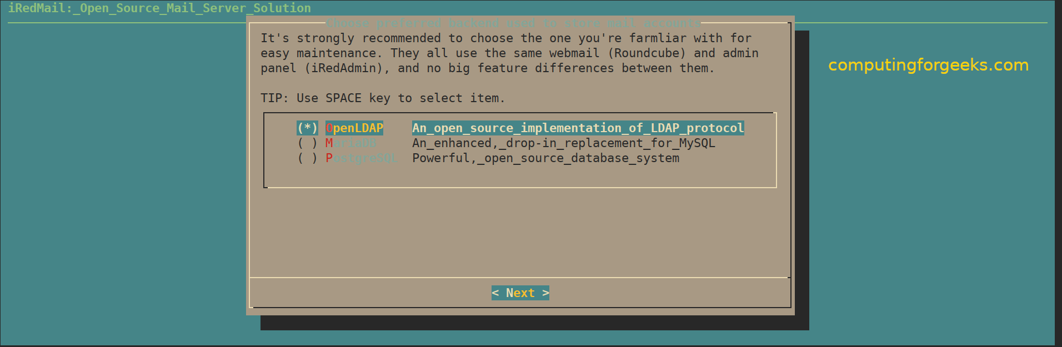Select the OpenLDAP radio button
1062x347 pixels.
coord(307,128)
